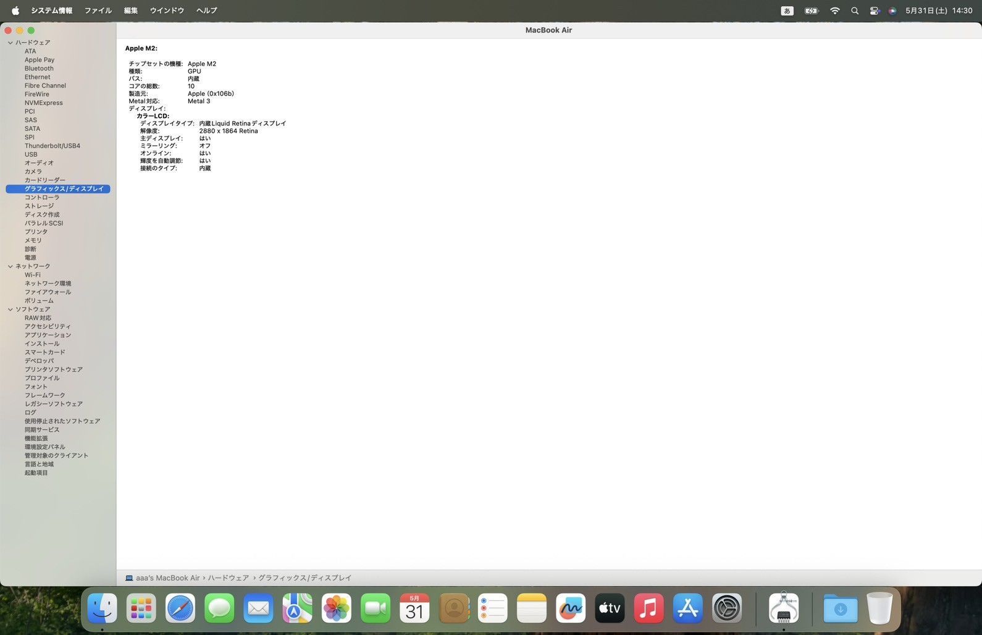Select フォント in the sidebar
Screen dimensions: 982x635
36,387
